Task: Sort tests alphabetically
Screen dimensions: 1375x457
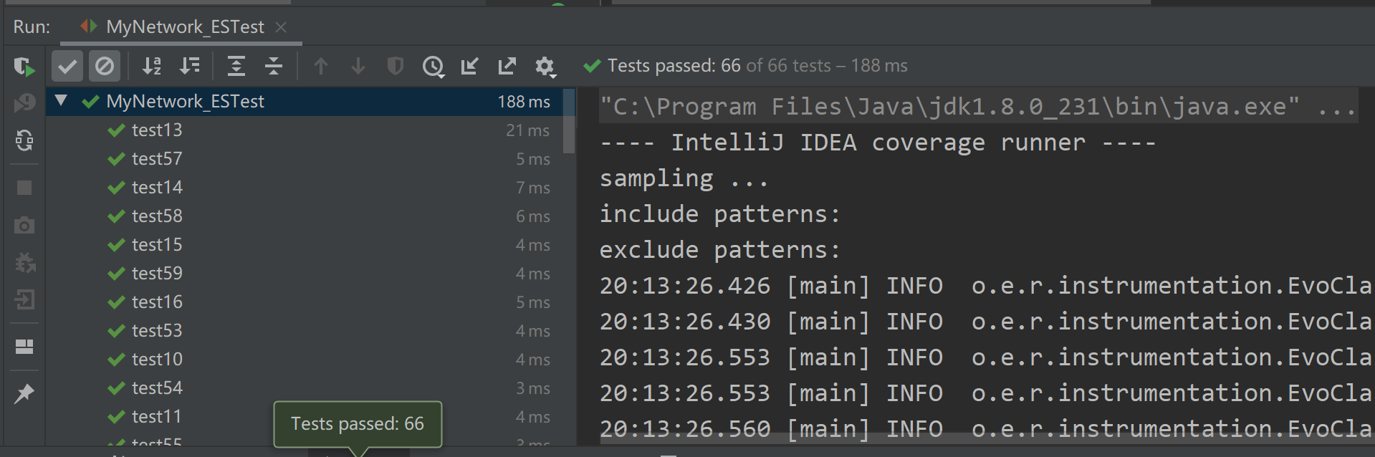Action: [152, 67]
